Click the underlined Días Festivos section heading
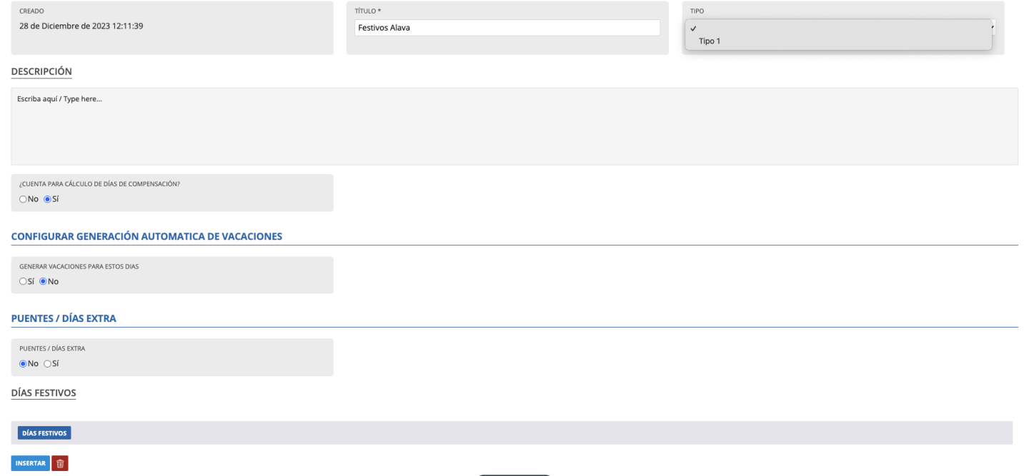The height and width of the screenshot is (476, 1029). pyautogui.click(x=44, y=393)
